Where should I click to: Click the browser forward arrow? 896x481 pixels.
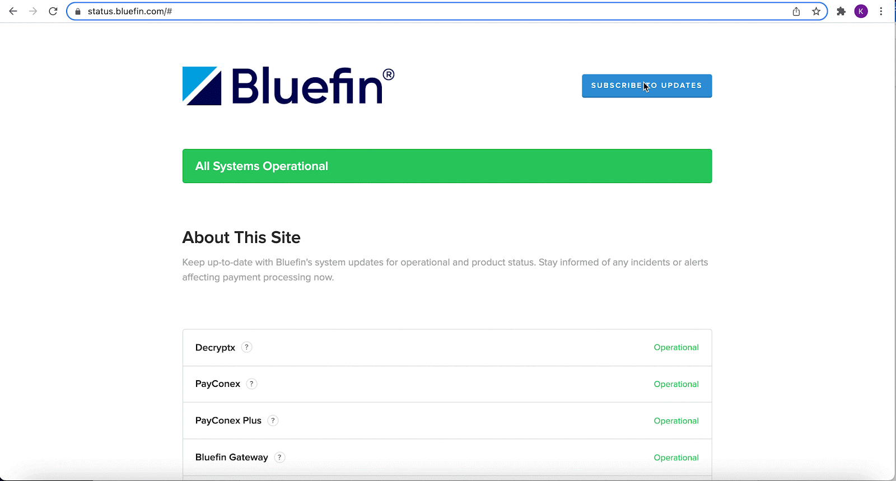(33, 11)
